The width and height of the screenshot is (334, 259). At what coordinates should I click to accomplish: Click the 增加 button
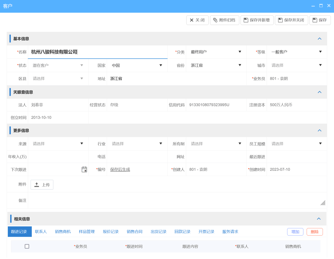(295, 232)
